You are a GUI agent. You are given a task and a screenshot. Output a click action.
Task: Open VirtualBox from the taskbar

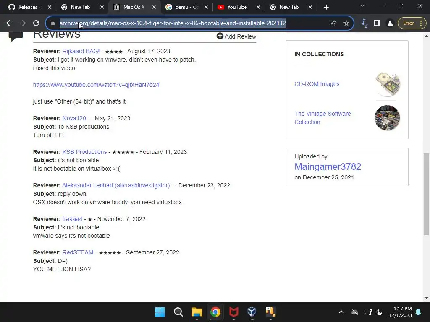[252, 312]
